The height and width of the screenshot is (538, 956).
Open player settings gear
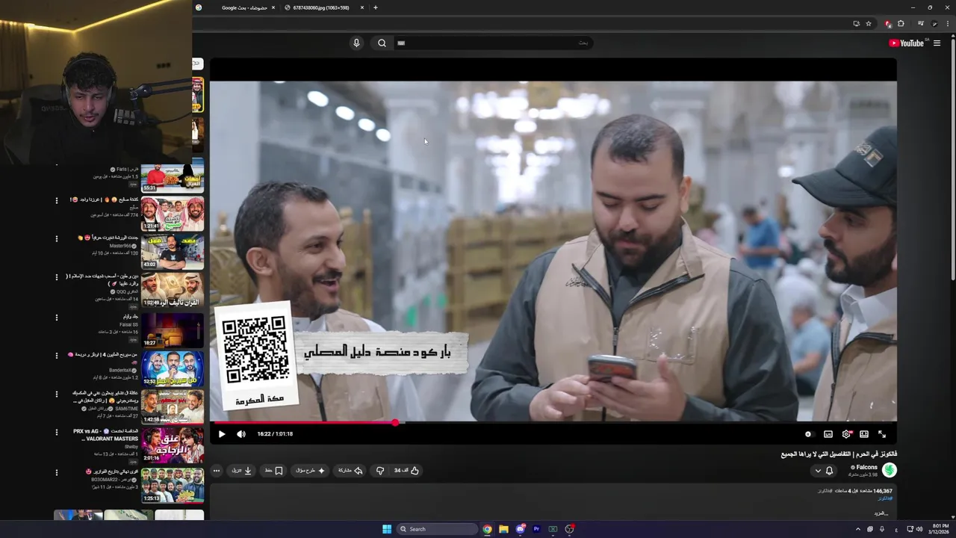(x=846, y=434)
